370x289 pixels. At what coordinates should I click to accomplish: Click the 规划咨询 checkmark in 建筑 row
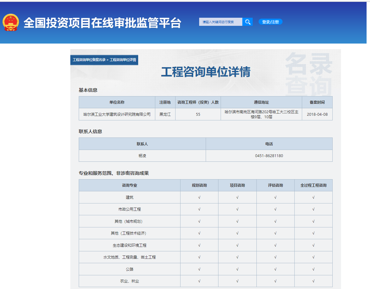[x=199, y=198]
